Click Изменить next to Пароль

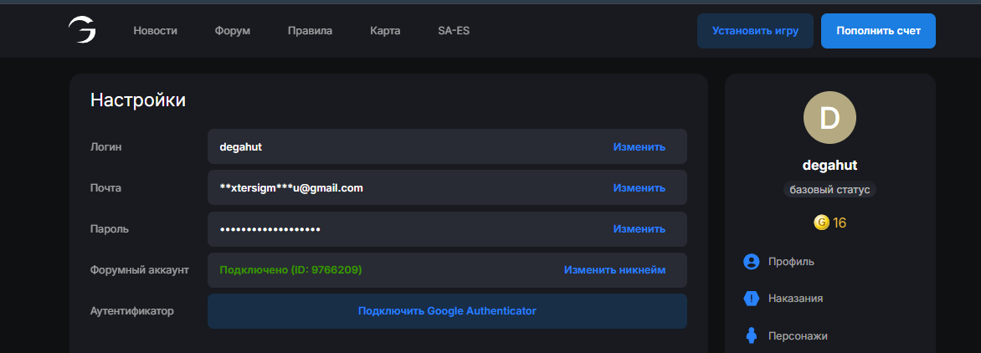(x=639, y=229)
